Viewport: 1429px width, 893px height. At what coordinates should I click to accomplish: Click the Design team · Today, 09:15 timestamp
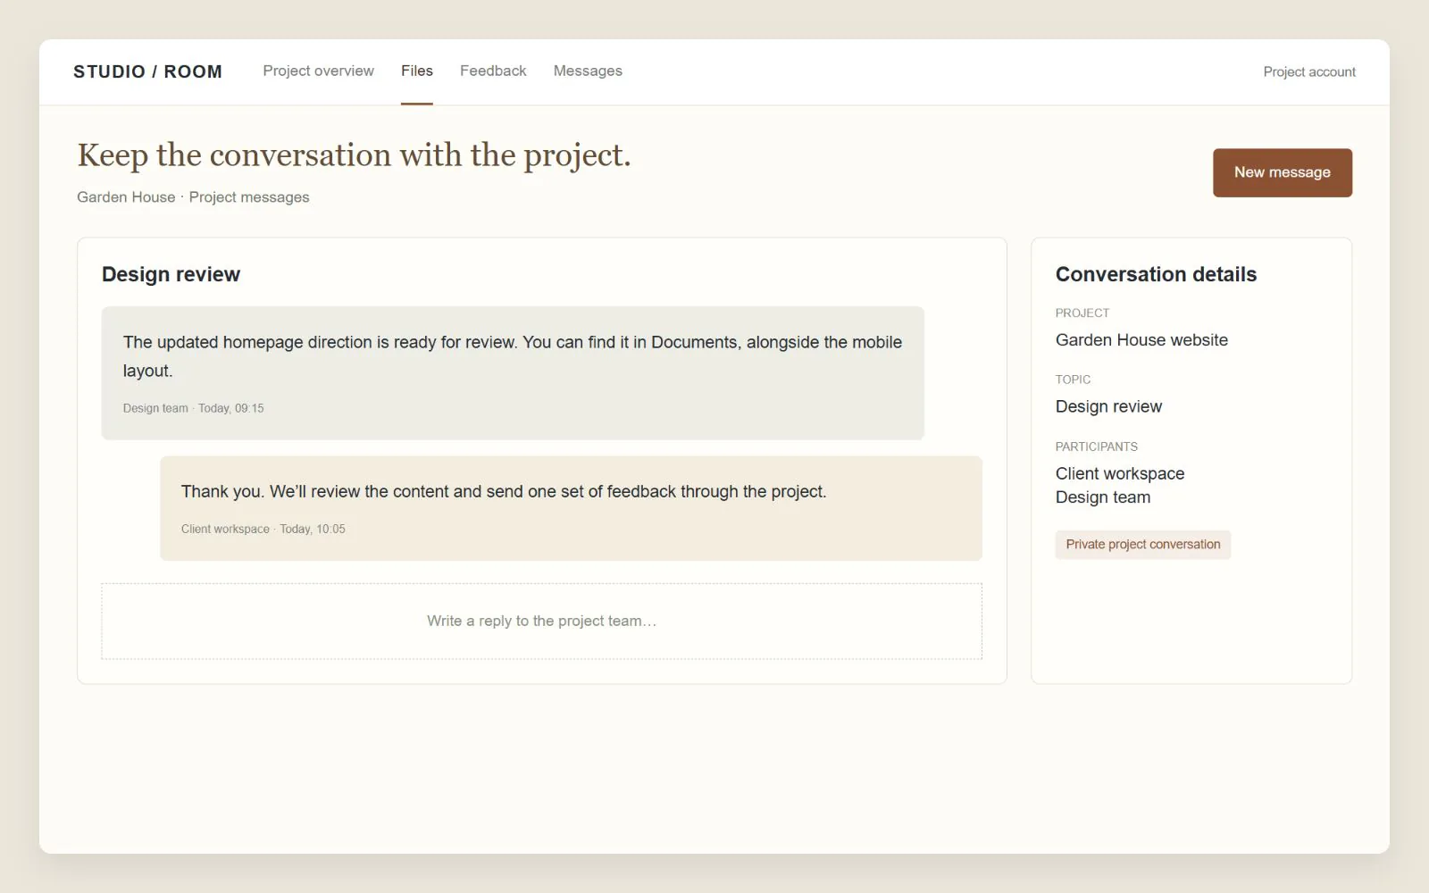pos(193,408)
